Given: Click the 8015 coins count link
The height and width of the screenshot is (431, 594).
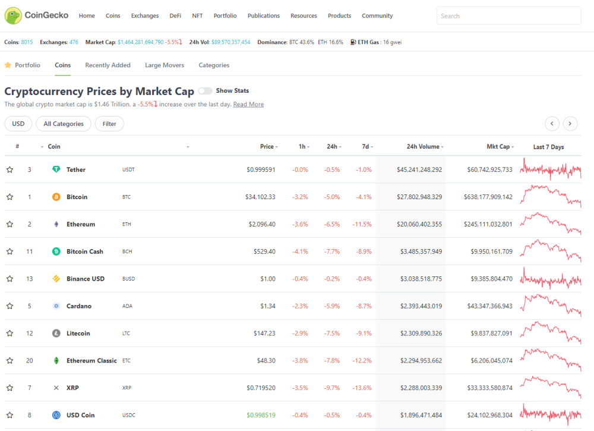Looking at the screenshot, I should point(27,42).
